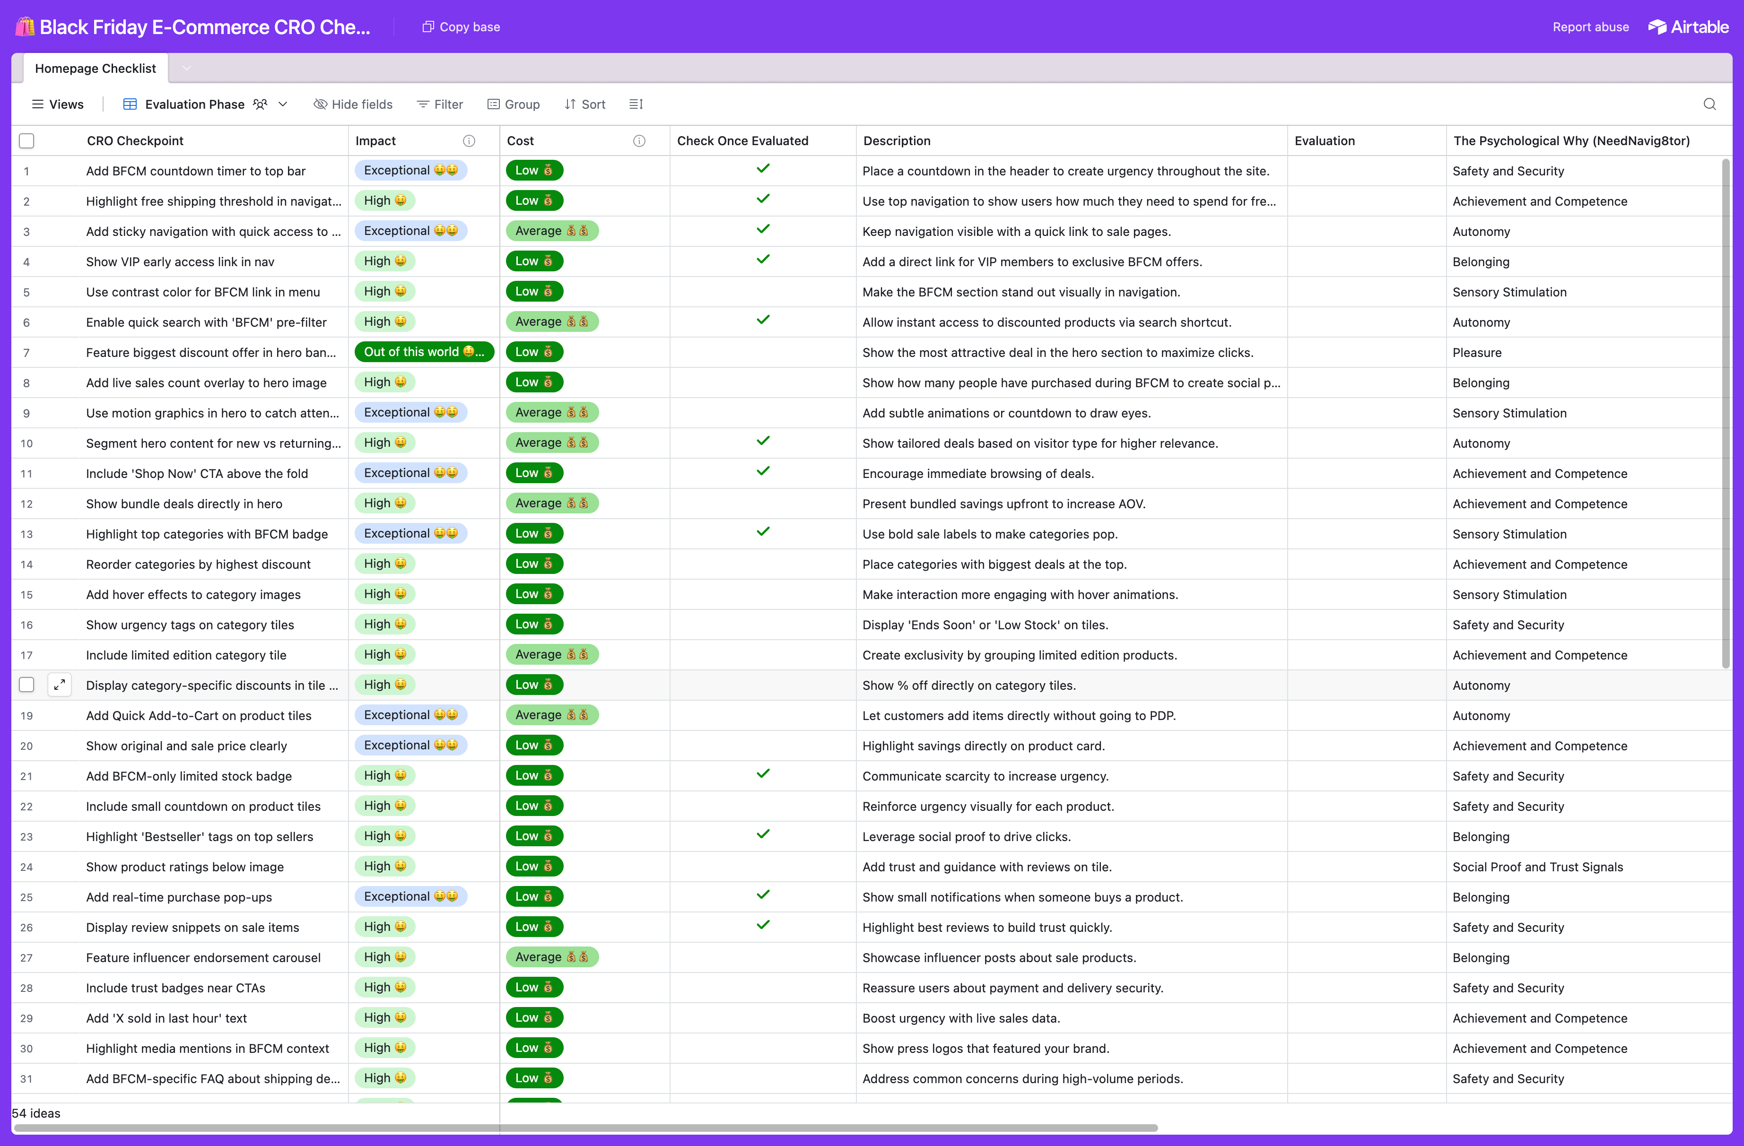Click the shopping bags emoji icon

(25, 27)
